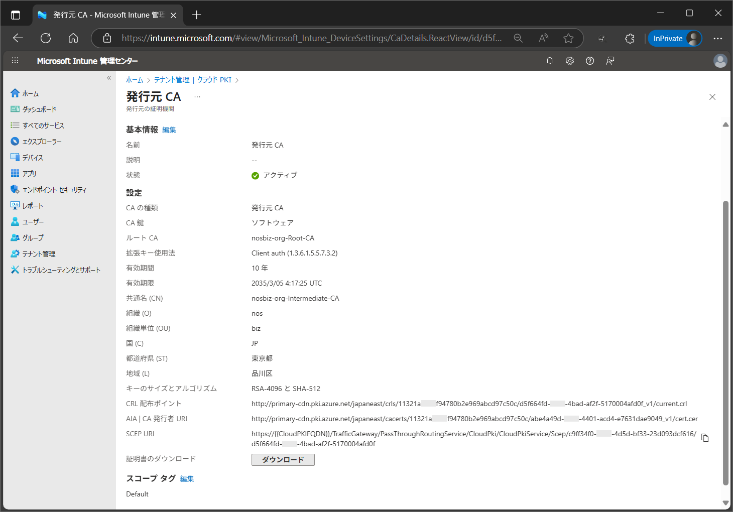Viewport: 733px width, 512px height.
Task: Click the notifications bell icon
Action: (x=550, y=61)
